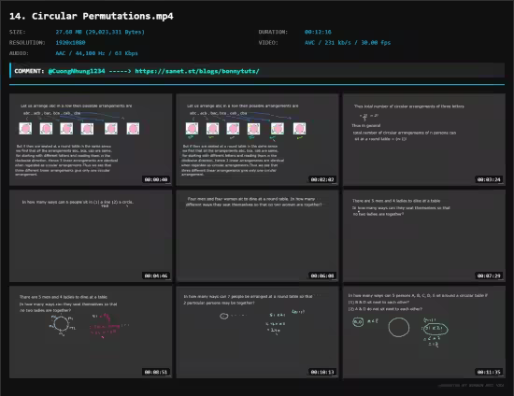Click the 00:00:40 timestamp badge
Viewport: 514px width, 396px height.
156,179
